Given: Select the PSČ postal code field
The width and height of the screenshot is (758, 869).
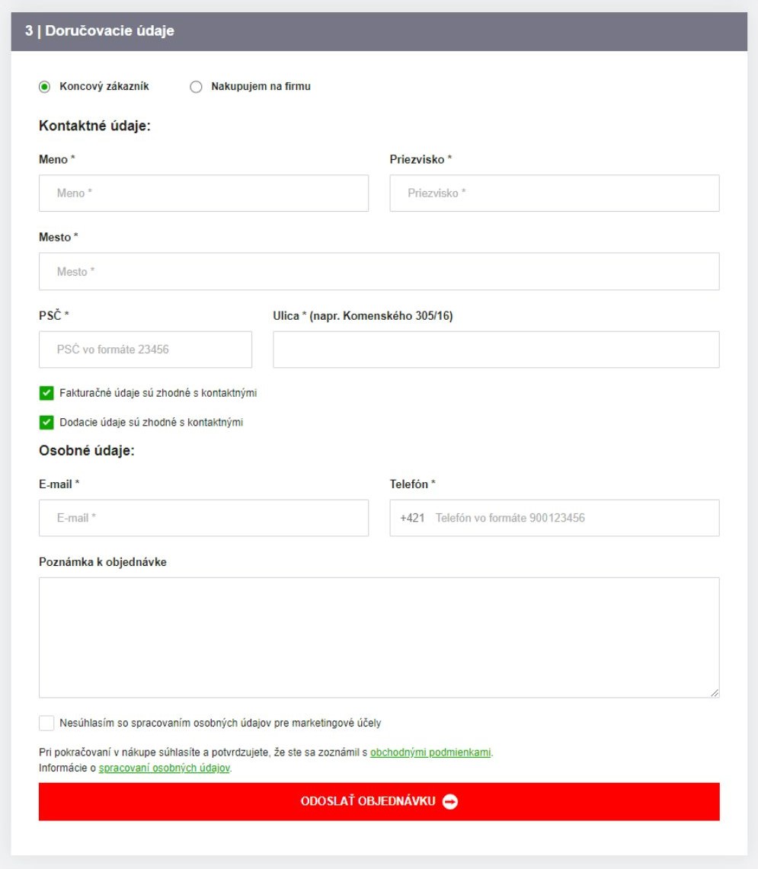Looking at the screenshot, I should tap(145, 350).
